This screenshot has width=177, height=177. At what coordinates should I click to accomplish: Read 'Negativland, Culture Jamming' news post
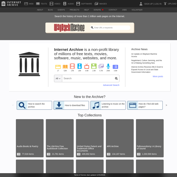click(x=147, y=62)
